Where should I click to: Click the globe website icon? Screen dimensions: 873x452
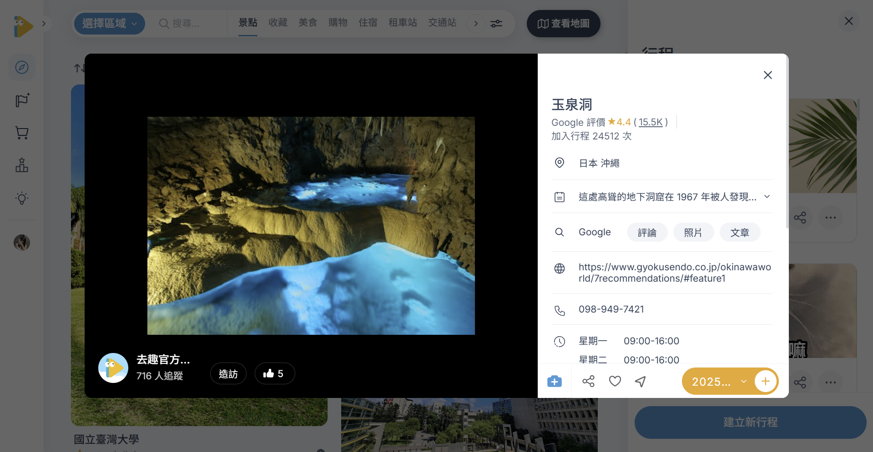tap(560, 268)
